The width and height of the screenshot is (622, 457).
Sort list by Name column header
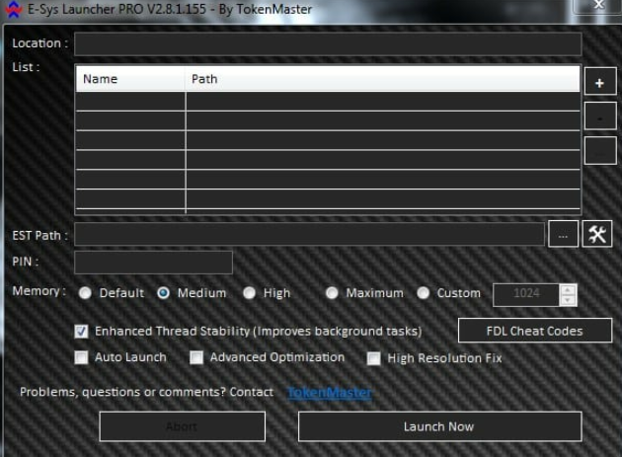pos(130,79)
